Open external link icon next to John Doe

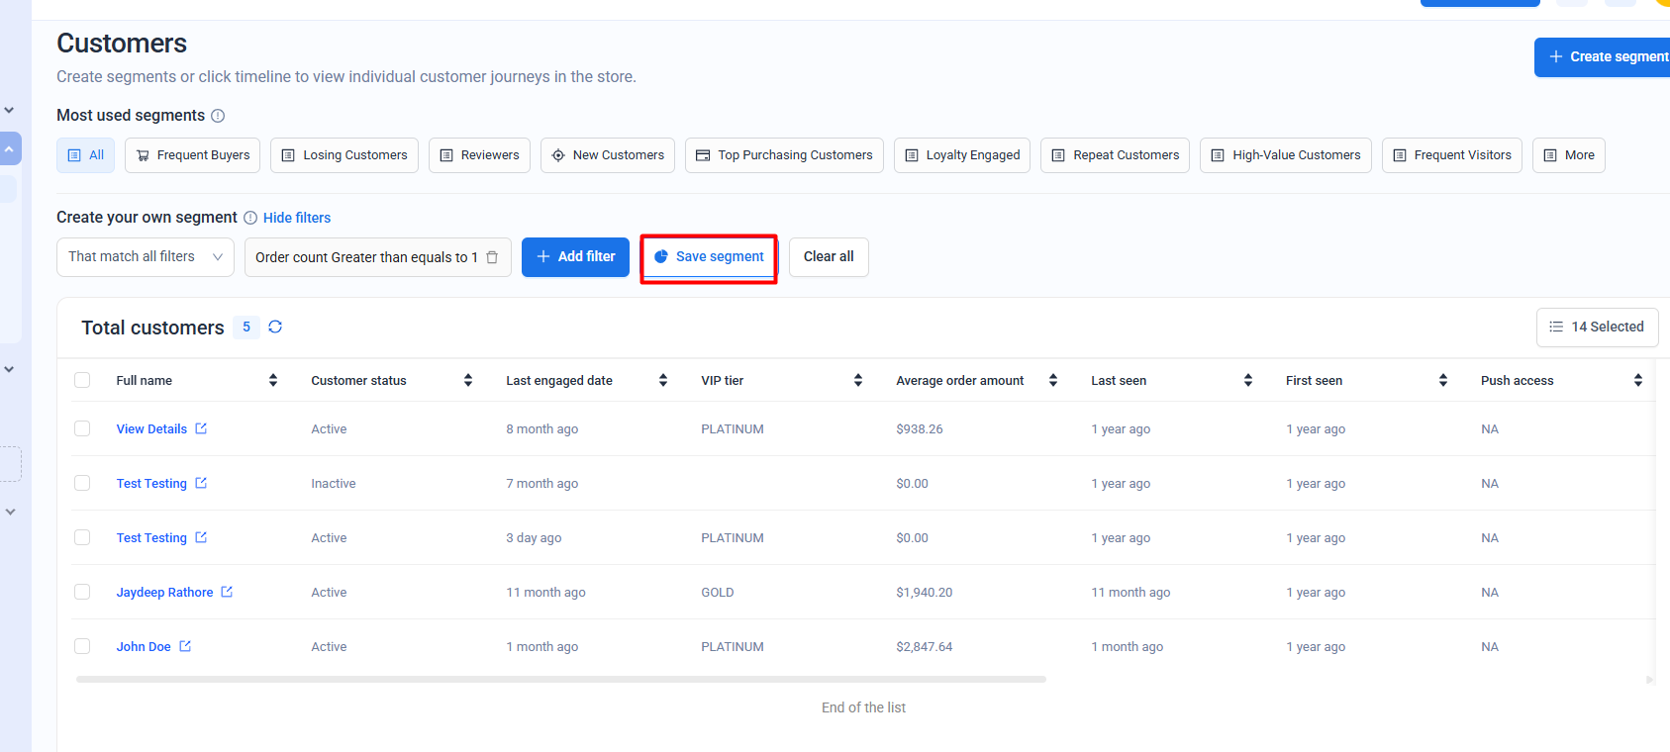185,646
